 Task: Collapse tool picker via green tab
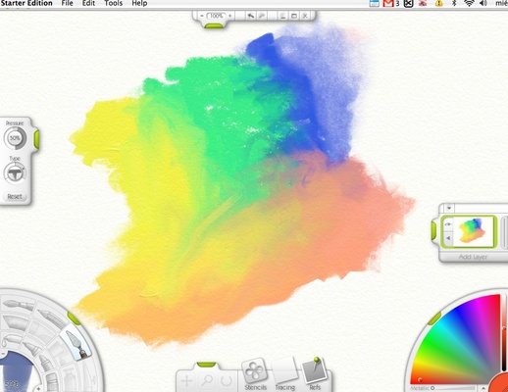(74, 318)
